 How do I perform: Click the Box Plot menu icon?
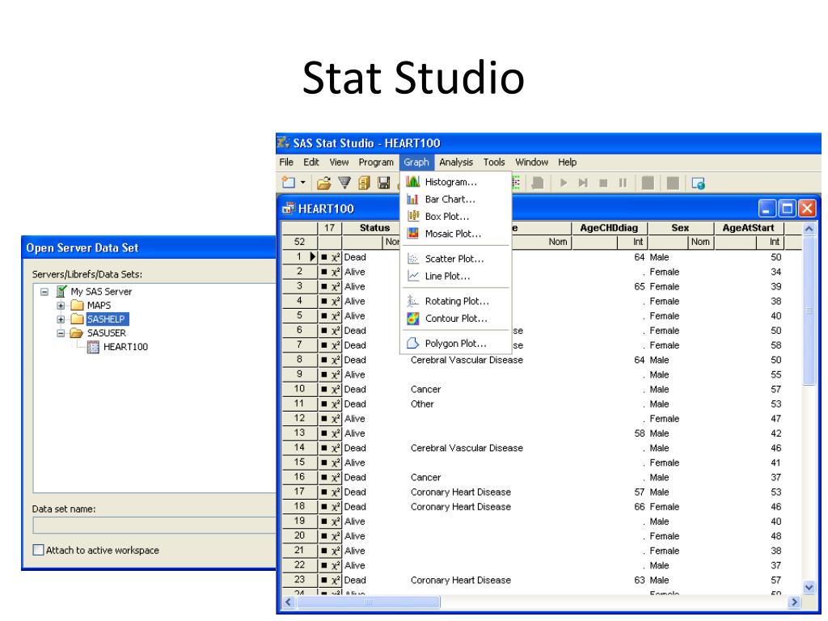(x=413, y=216)
